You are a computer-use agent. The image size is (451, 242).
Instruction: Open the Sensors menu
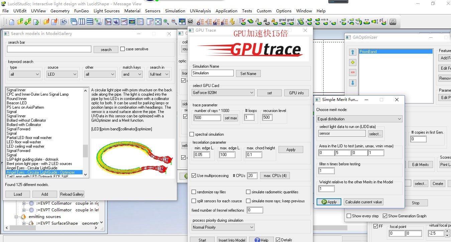pyautogui.click(x=152, y=11)
